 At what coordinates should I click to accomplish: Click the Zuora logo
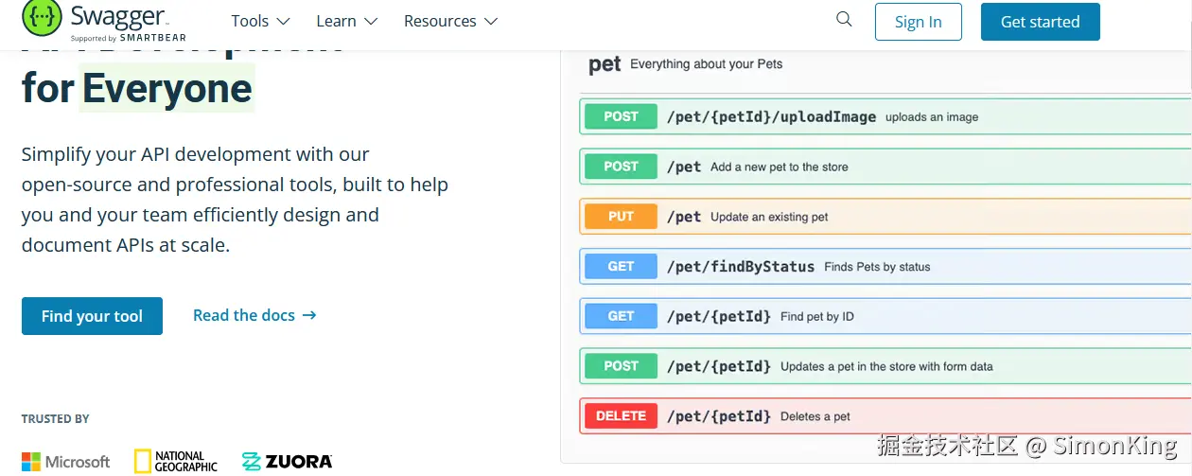(x=288, y=462)
